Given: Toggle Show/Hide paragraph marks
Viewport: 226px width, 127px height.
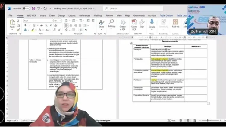Looking at the screenshot, I should [86, 30].
